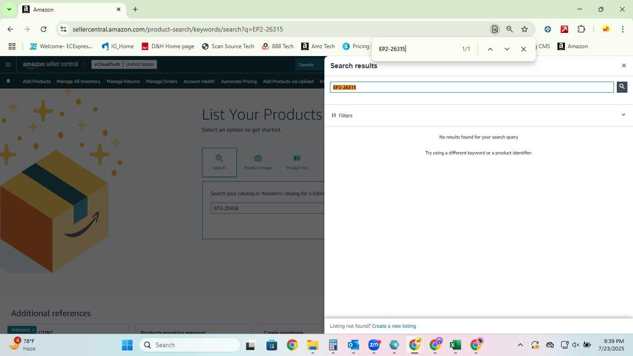Go to previous find-in-page match
The width and height of the screenshot is (633, 356).
(x=490, y=49)
